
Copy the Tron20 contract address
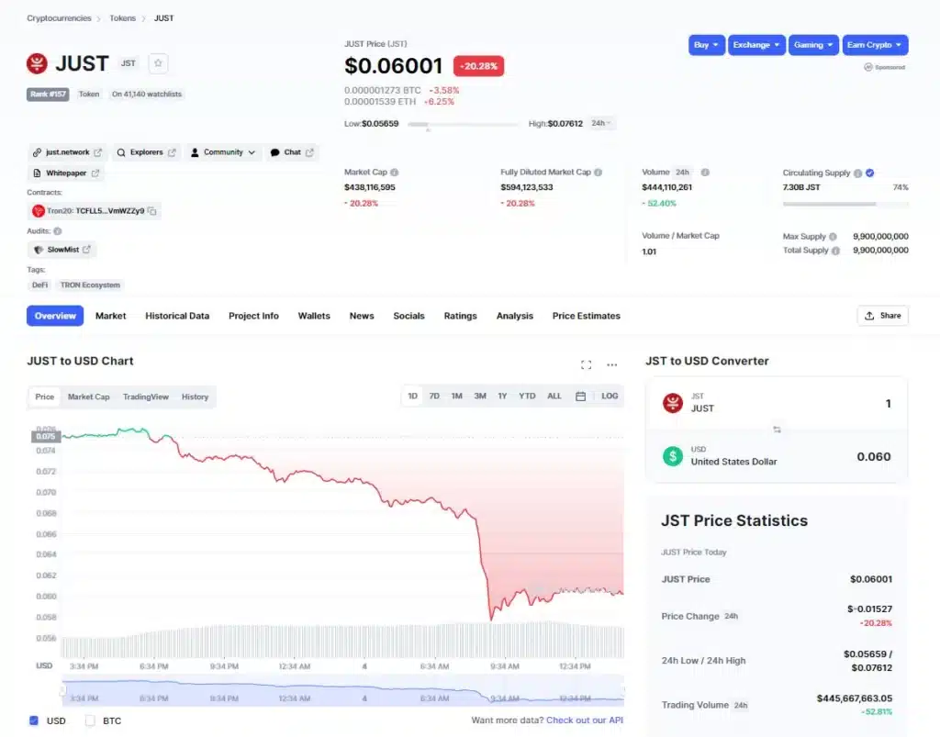click(x=152, y=211)
